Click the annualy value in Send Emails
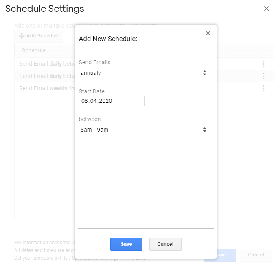 click(91, 73)
